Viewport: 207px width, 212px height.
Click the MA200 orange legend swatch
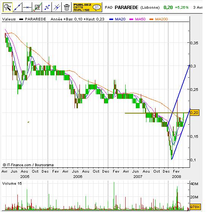click(x=151, y=19)
